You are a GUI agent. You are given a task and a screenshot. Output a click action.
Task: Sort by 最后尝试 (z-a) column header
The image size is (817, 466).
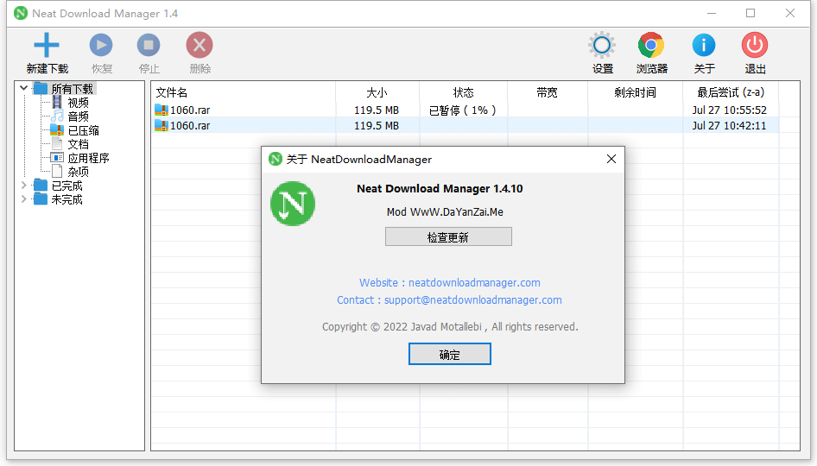tap(731, 92)
